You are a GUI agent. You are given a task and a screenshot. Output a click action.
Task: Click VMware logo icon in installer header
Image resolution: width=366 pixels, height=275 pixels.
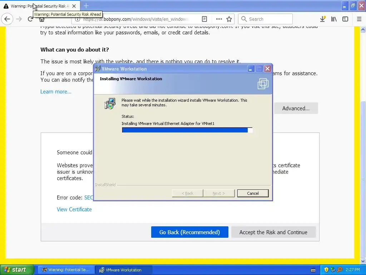pos(263,84)
